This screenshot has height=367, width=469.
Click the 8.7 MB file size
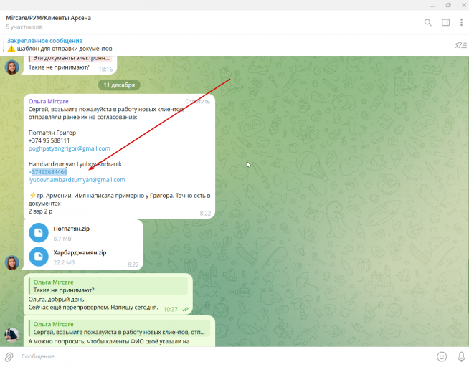pos(62,239)
